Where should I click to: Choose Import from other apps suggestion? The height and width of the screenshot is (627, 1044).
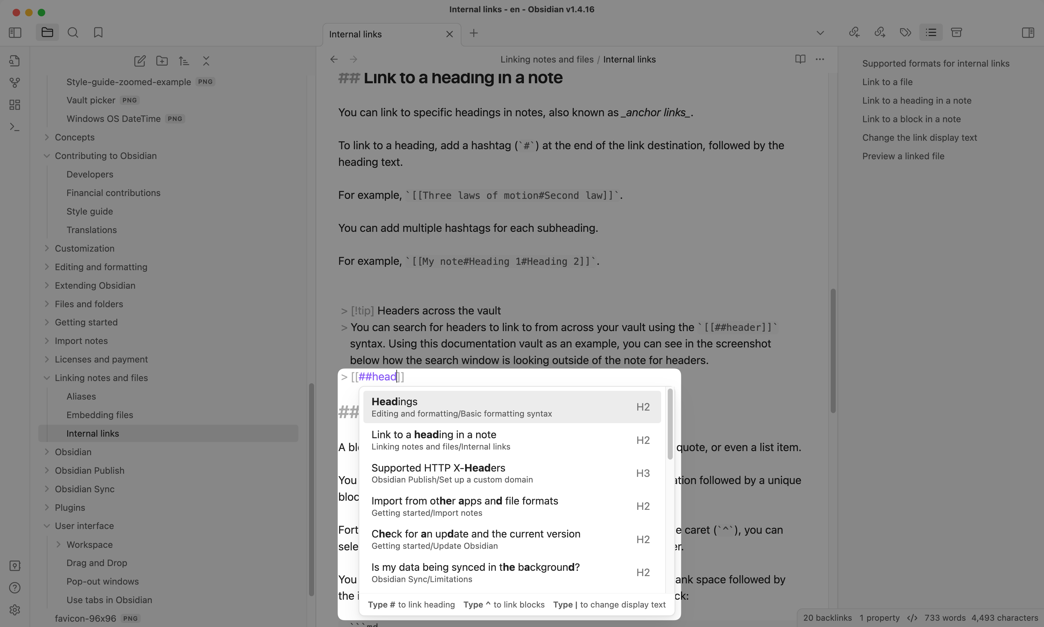click(512, 506)
